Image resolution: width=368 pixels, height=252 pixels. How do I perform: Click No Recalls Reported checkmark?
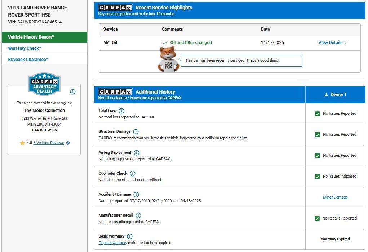coord(317,218)
